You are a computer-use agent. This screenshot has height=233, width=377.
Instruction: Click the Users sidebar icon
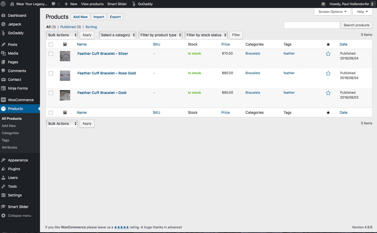click(3, 178)
